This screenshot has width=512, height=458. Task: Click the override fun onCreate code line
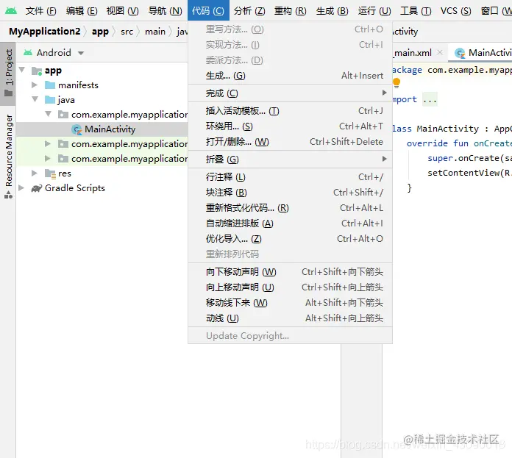(x=459, y=143)
